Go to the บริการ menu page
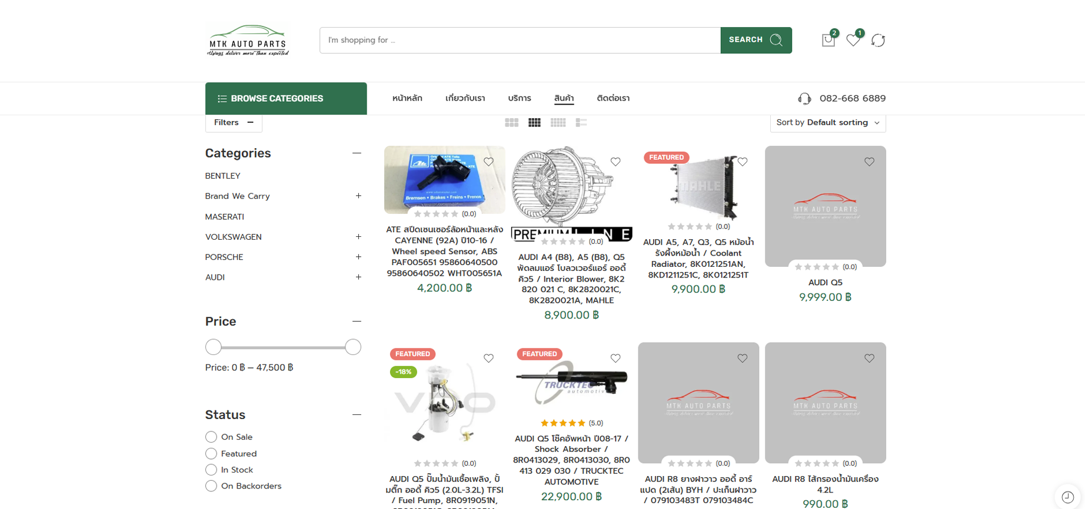The width and height of the screenshot is (1085, 509). click(519, 98)
